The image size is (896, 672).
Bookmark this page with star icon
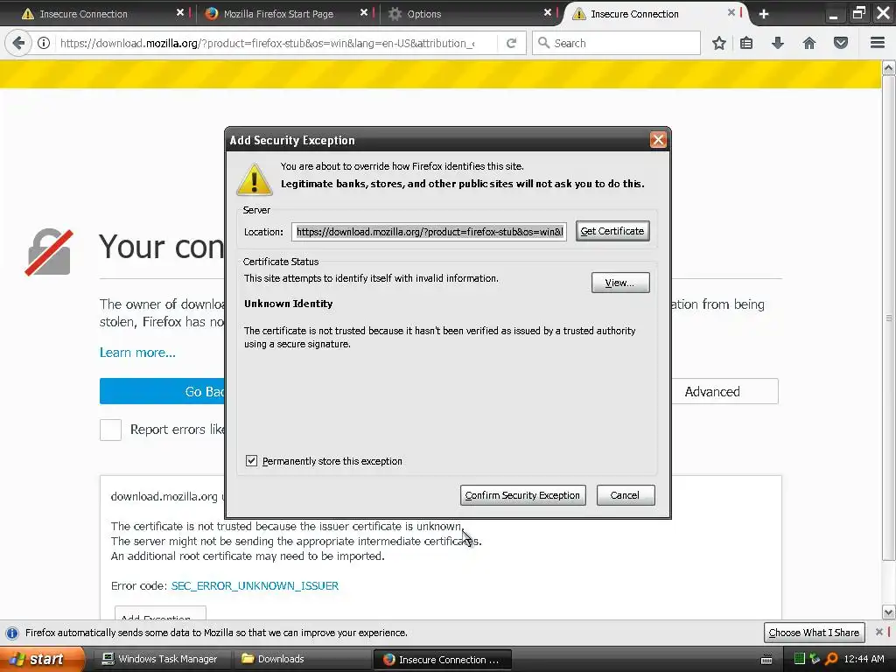tap(719, 43)
